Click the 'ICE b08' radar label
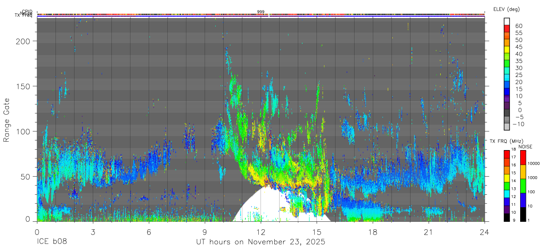545x251 pixels. [x=52, y=242]
